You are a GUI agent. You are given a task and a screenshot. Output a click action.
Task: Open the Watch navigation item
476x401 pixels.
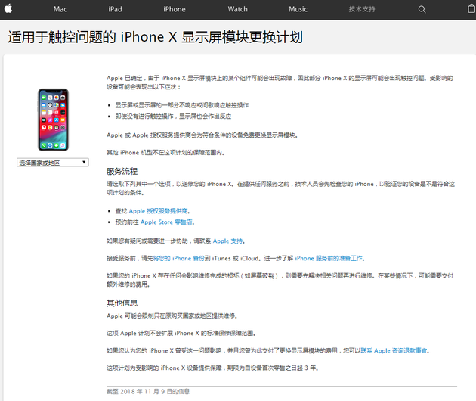[x=238, y=9]
